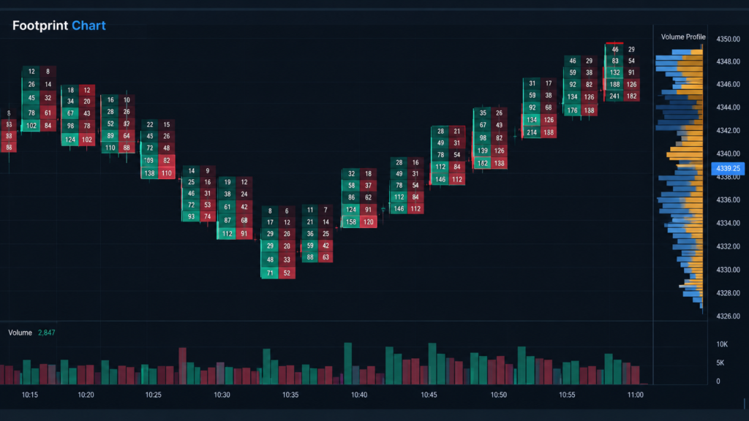The height and width of the screenshot is (421, 749).
Task: Click the red footprint cell showing 120
Action: point(369,222)
